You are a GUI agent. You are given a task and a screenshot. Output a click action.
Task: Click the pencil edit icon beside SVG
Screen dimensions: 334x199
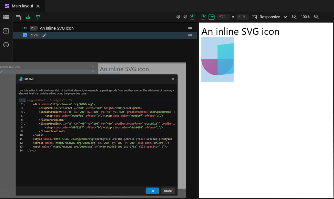pyautogui.click(x=44, y=35)
